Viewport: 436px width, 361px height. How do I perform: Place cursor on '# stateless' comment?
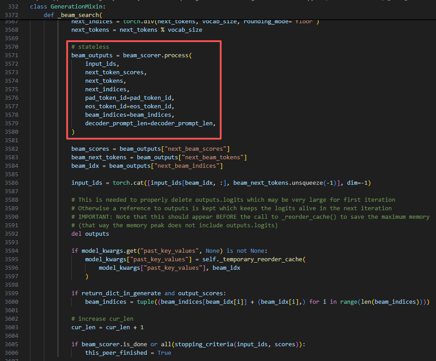point(90,47)
